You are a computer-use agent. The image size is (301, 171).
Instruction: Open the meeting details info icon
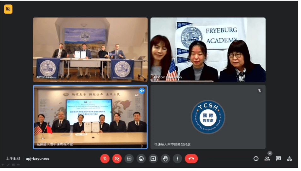pyautogui.click(x=256, y=158)
